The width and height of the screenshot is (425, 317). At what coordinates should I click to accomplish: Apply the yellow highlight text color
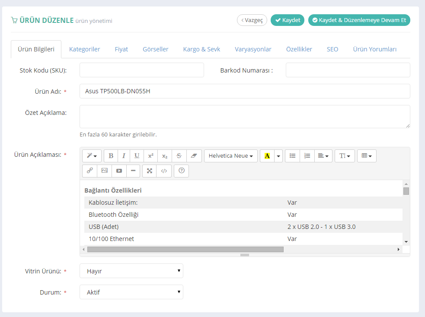(x=267, y=156)
